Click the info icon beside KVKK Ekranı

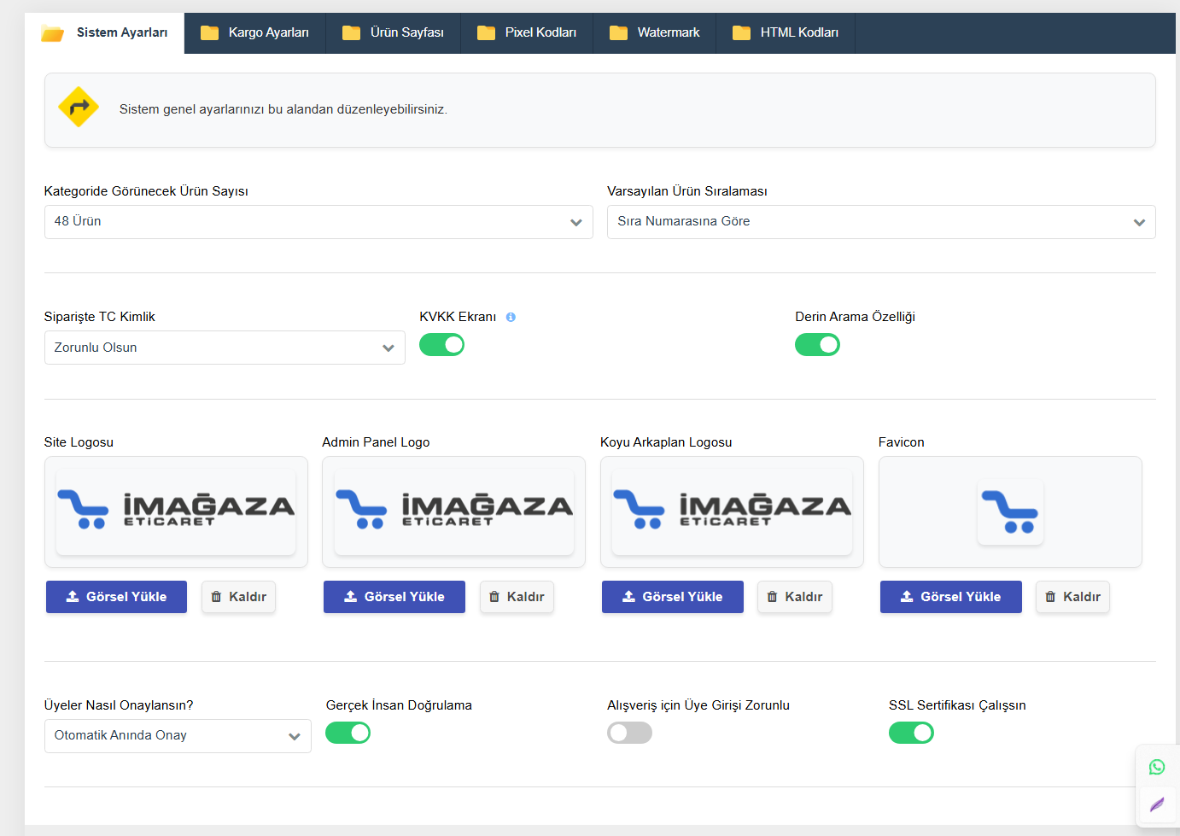pos(511,317)
